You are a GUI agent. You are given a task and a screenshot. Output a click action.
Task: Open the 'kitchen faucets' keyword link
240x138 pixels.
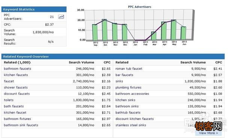tap(16, 75)
